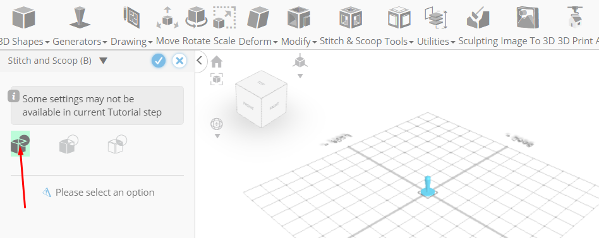Click the fit-to-view icon below home

click(x=217, y=80)
